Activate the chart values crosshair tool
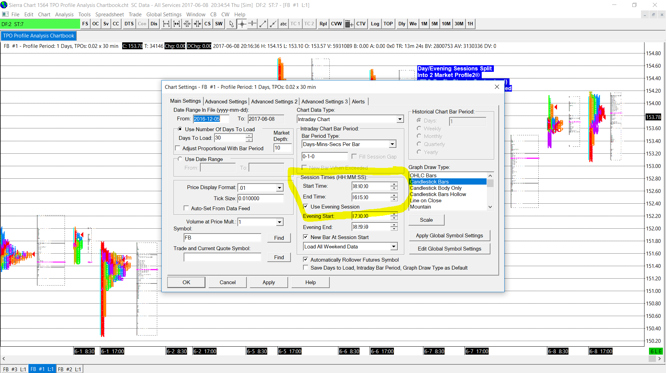Screen dimensions: 666x373 tap(242, 24)
